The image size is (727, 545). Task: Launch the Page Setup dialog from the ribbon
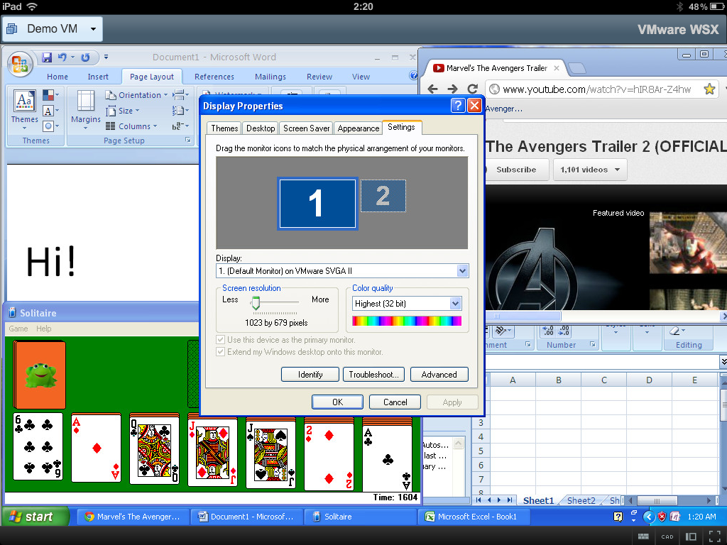click(187, 140)
